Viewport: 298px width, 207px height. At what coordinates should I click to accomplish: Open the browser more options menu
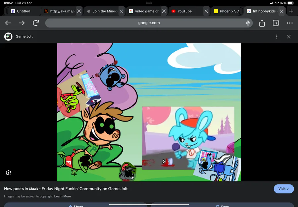[x=290, y=23]
